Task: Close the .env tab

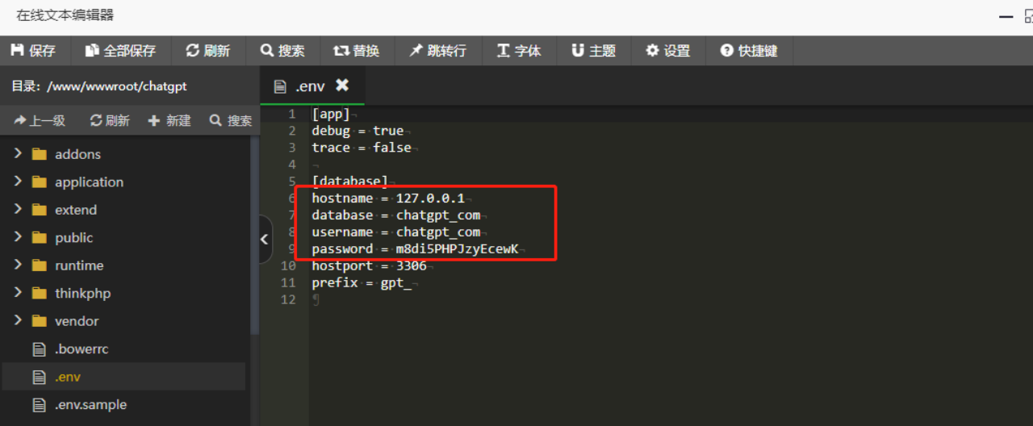Action: point(342,86)
